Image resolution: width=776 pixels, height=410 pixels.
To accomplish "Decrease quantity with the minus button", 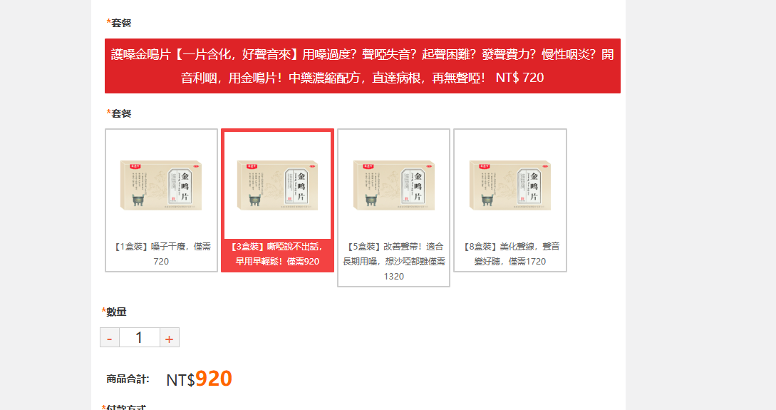I will (x=109, y=338).
